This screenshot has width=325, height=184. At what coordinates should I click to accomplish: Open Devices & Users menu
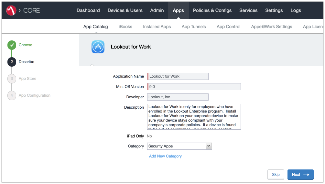tap(125, 10)
